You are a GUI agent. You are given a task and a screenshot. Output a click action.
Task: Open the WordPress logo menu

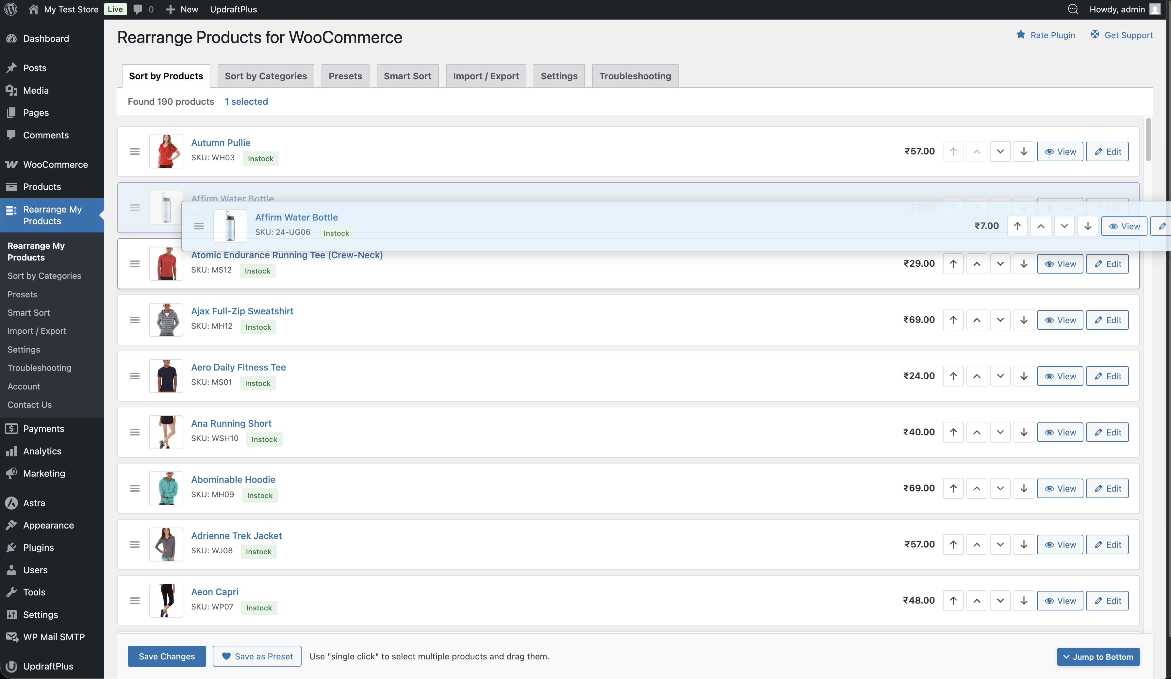[11, 9]
